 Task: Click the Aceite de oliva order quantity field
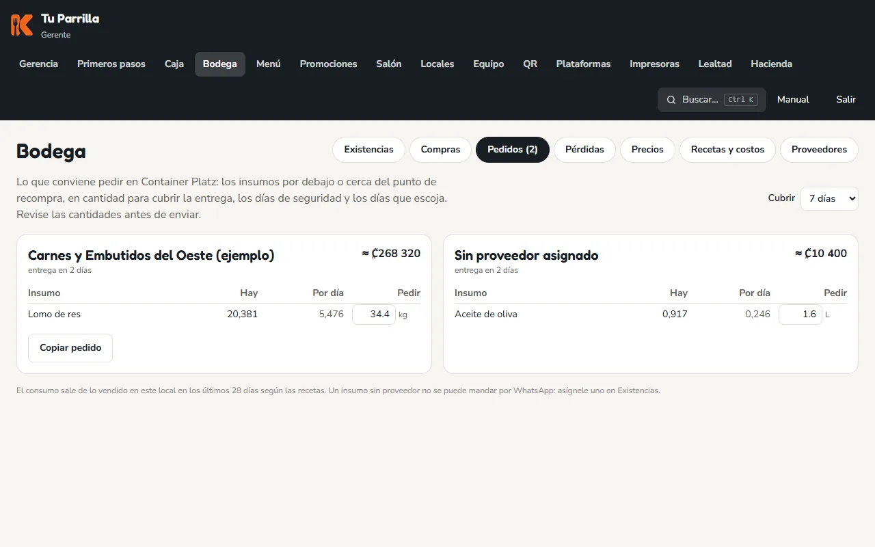click(x=800, y=315)
